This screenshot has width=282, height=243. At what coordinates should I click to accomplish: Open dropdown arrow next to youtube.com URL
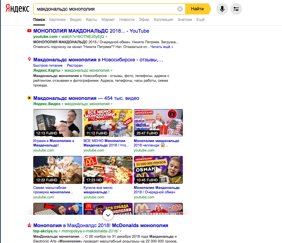(106, 37)
